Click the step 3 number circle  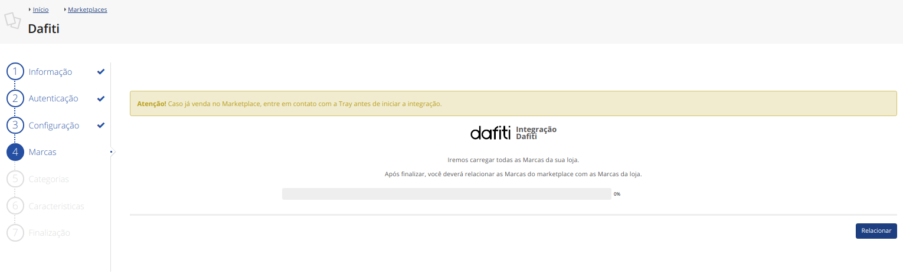point(15,125)
